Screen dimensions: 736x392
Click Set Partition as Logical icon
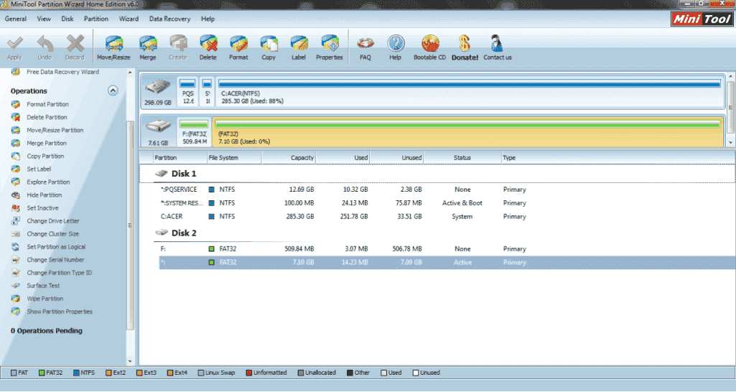(x=16, y=247)
